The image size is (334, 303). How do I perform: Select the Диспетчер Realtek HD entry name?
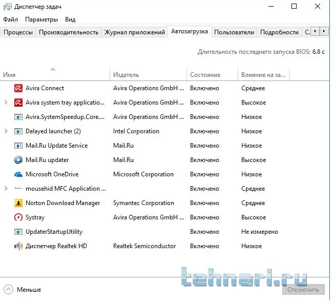click(x=56, y=246)
